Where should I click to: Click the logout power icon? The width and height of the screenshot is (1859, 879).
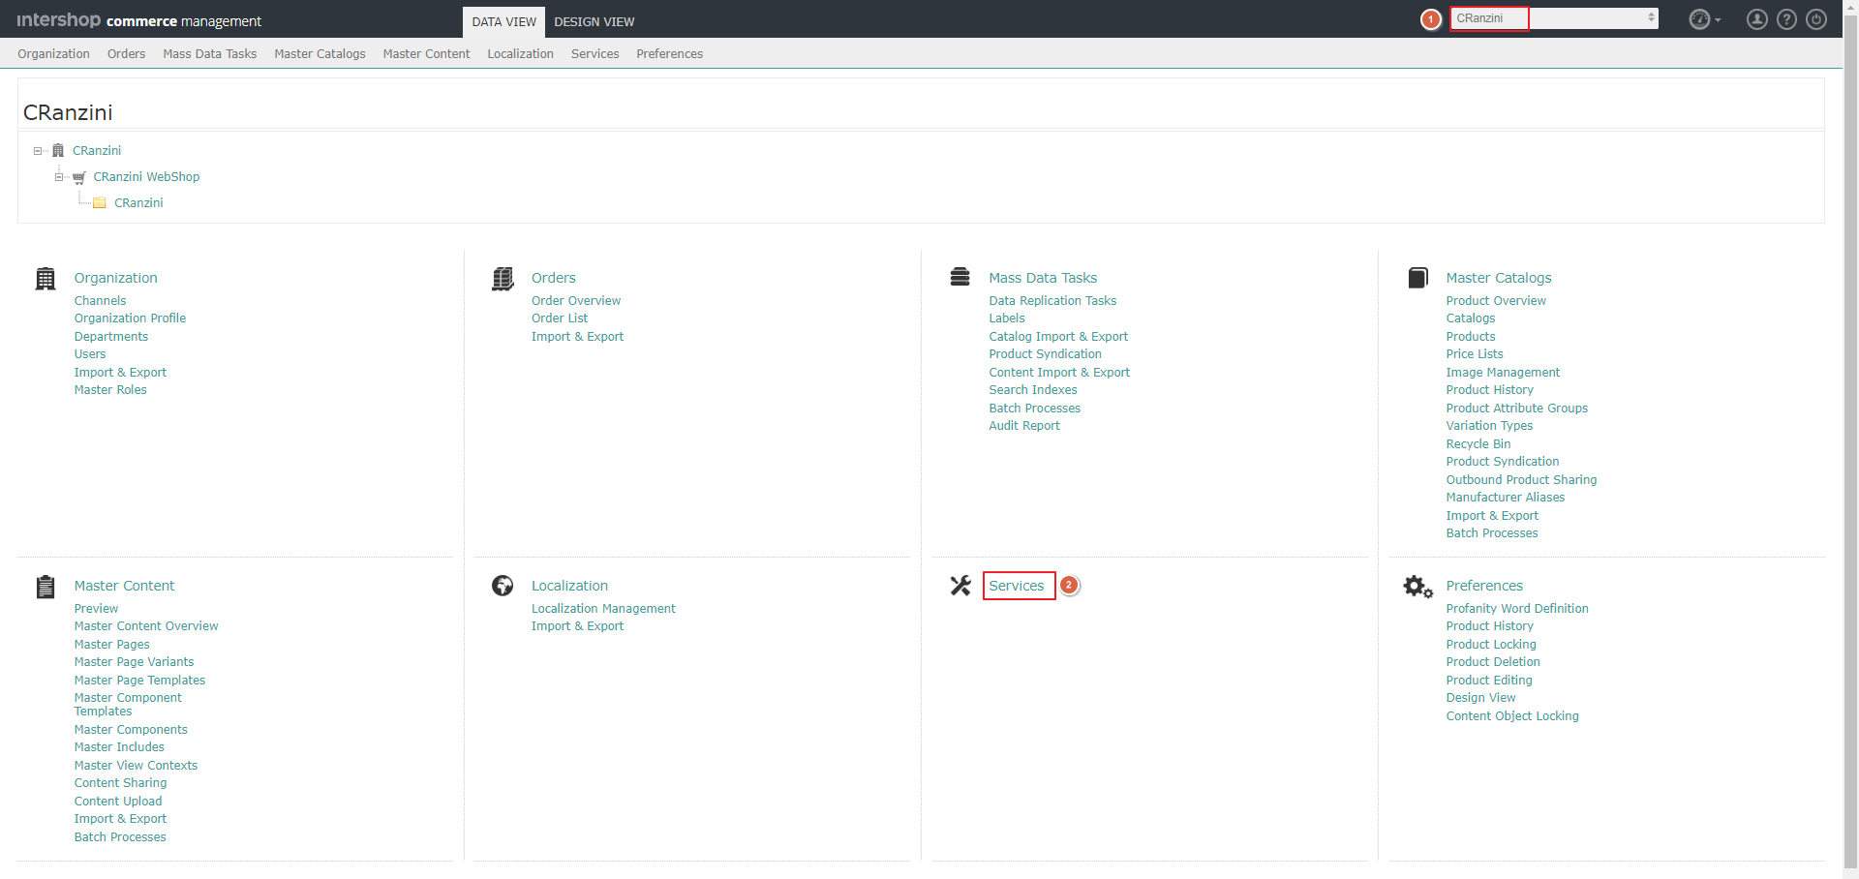(1816, 19)
